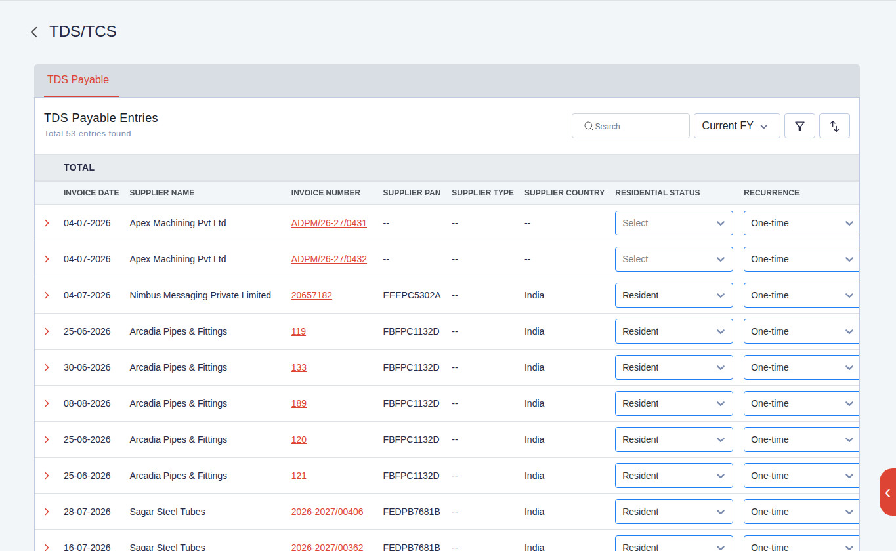Screen dimensions: 896x551
Task: Open Recurrence dropdown for invoice 133
Action: [801, 367]
